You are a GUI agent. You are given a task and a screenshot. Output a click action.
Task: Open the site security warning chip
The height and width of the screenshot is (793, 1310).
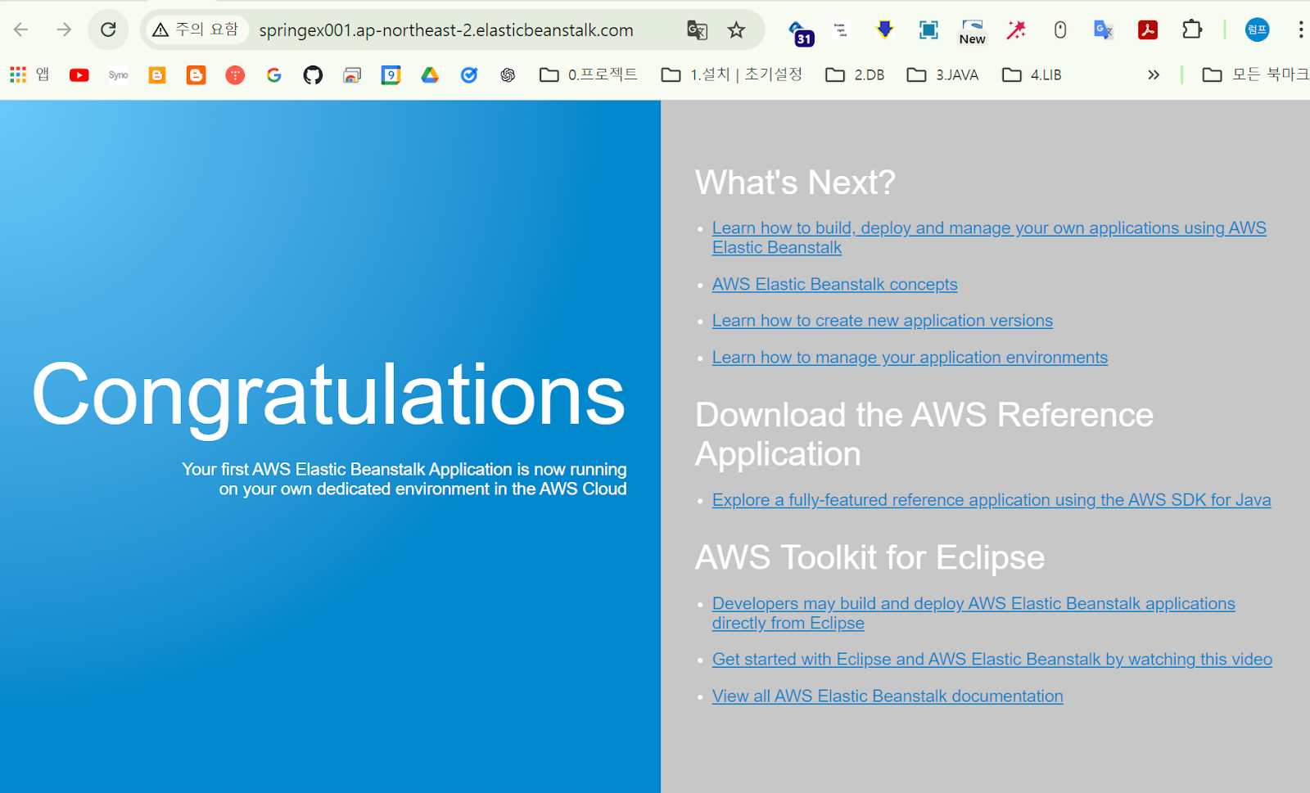[196, 30]
